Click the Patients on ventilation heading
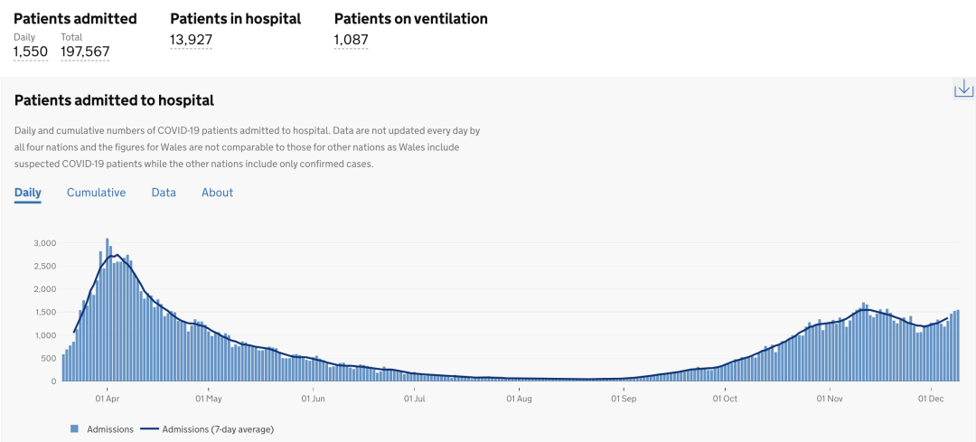The height and width of the screenshot is (442, 976). 410,18
